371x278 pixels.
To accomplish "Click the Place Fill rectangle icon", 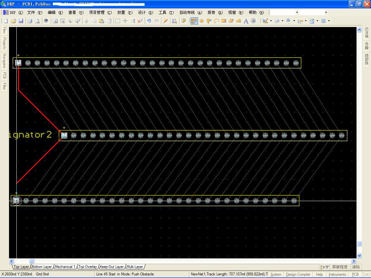I will 224,21.
